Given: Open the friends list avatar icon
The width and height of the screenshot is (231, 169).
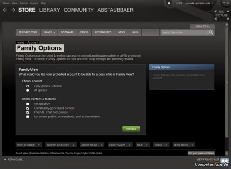Looking at the screenshot, I should pos(225,162).
